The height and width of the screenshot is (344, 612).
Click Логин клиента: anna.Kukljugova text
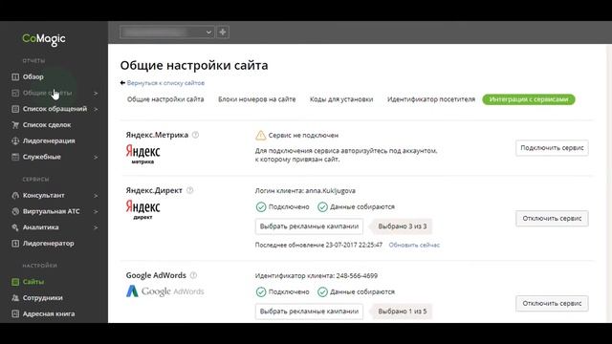click(305, 191)
